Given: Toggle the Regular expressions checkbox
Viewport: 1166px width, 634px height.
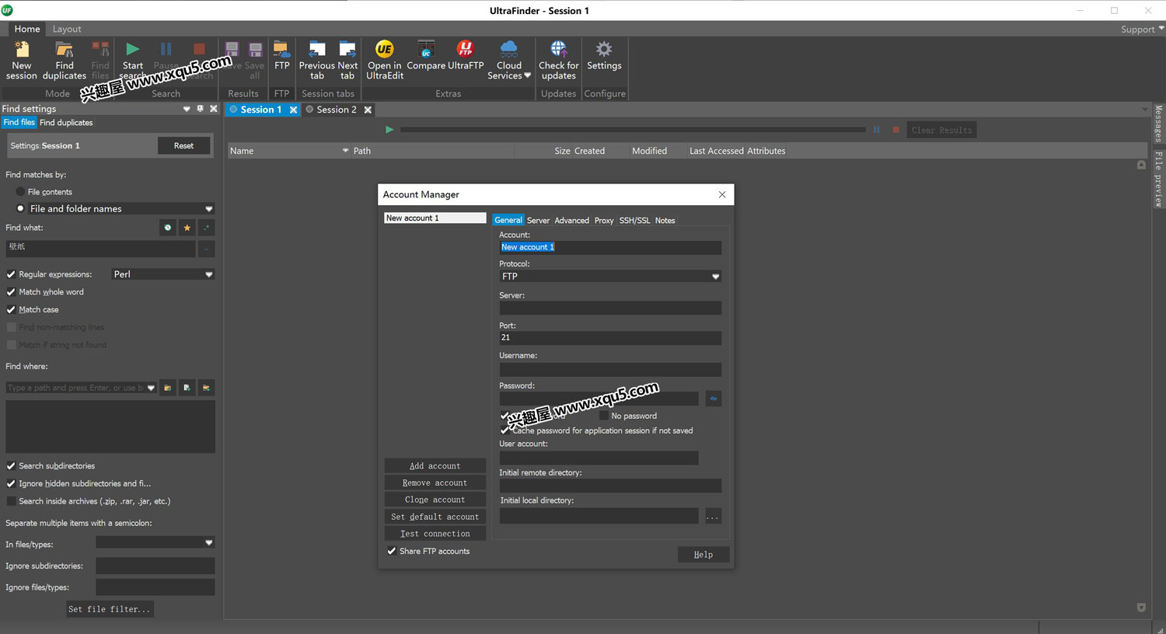Looking at the screenshot, I should pyautogui.click(x=11, y=274).
